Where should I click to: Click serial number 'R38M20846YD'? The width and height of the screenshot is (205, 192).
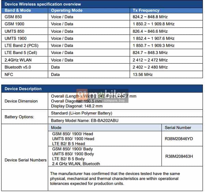tap(179, 139)
